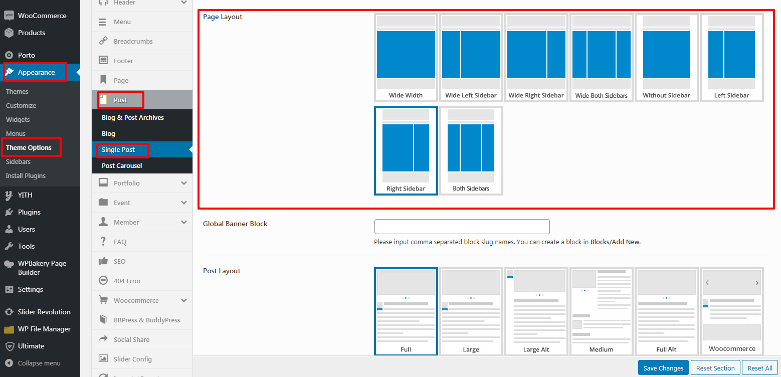Click the Social Share arrow icon
Viewport: 781px width, 377px height.
click(103, 339)
